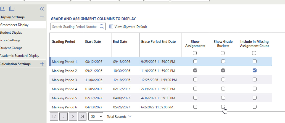Go to next page of records

[73, 116]
